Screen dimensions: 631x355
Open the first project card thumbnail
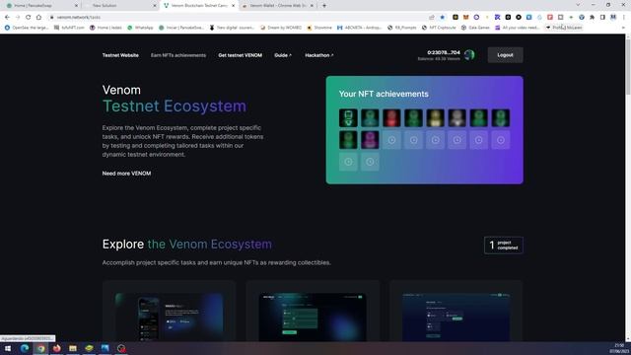(x=169, y=318)
